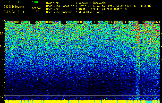The image size is (162, 103).
Task: Click the 1613 time marker
Action: point(49,22)
